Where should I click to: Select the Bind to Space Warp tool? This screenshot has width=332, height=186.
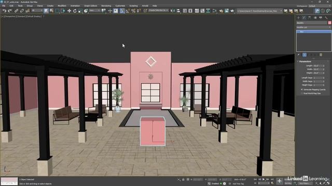pos(27,11)
